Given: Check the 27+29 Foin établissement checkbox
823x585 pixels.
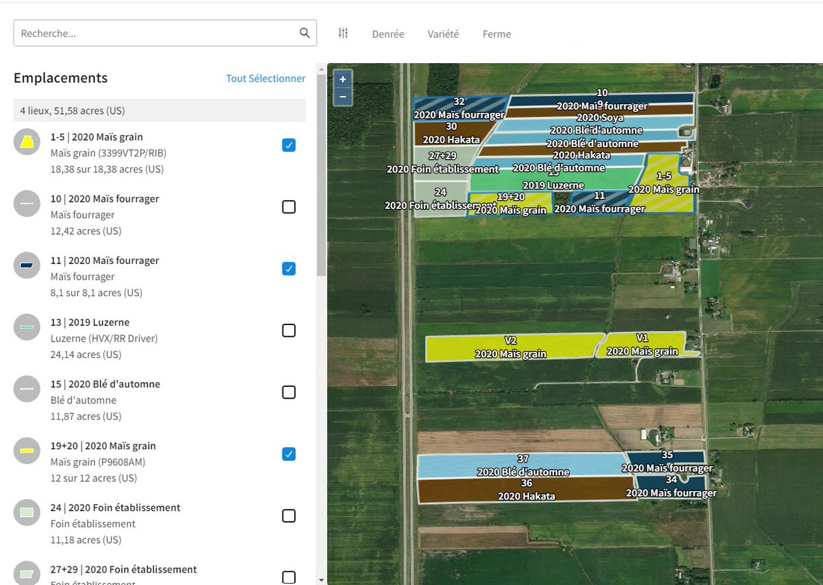Looking at the screenshot, I should [x=289, y=577].
